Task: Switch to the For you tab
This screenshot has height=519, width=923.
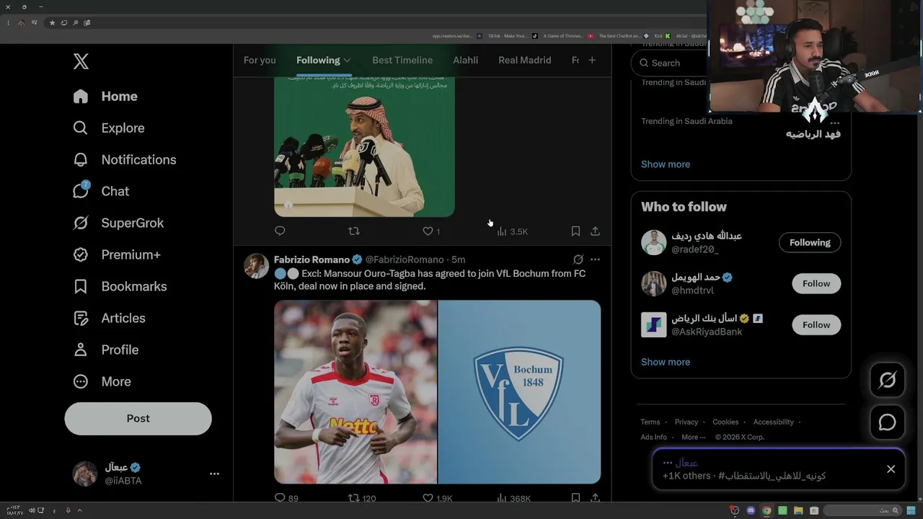Action: click(x=260, y=60)
